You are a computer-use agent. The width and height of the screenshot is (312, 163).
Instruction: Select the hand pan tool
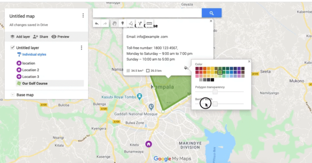coord(114,24)
